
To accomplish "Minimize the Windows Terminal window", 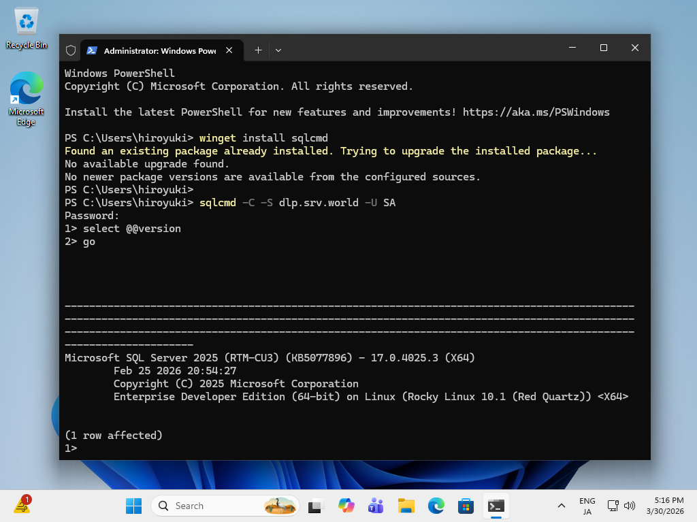I will (572, 48).
